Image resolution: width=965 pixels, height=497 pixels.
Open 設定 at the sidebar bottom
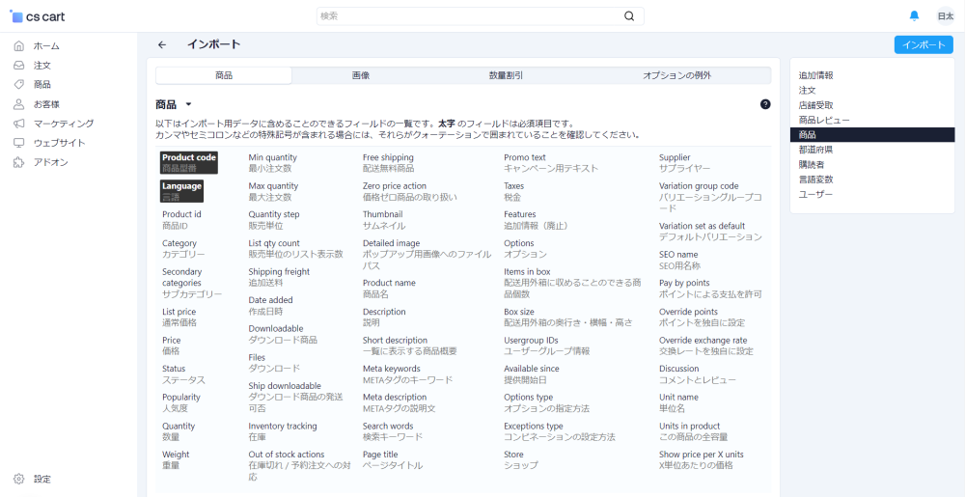(42, 480)
